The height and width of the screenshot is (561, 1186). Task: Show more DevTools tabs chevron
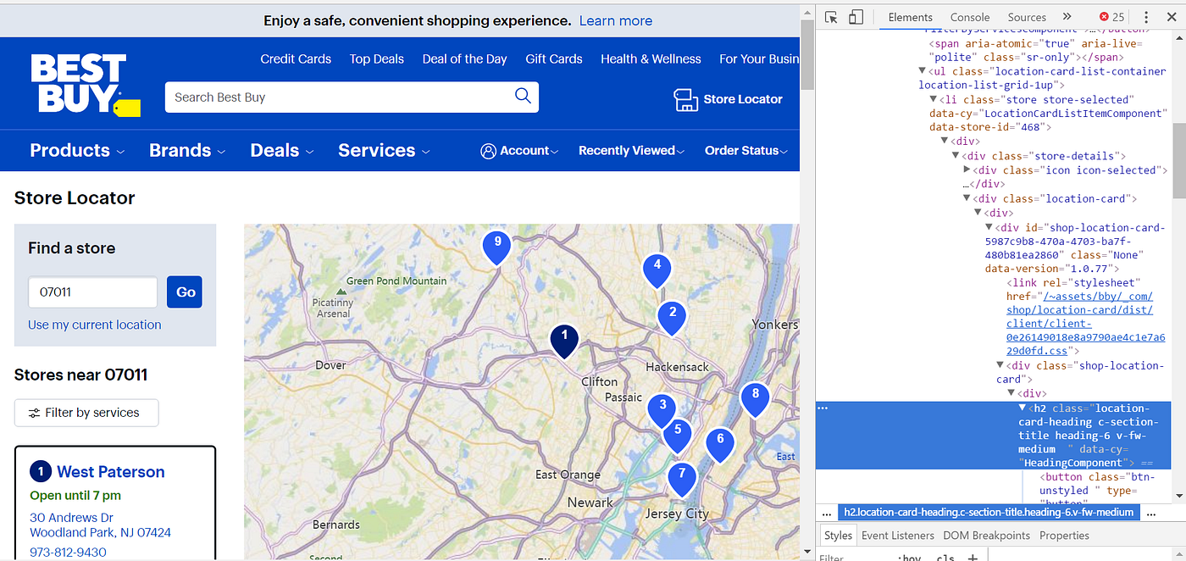coord(1067,17)
